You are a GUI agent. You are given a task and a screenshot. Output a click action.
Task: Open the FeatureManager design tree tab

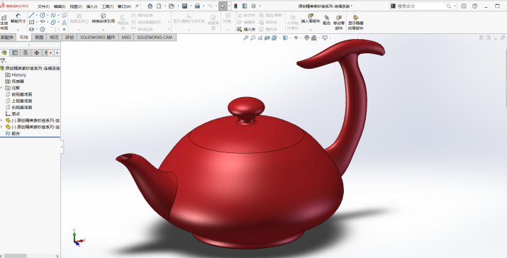pyautogui.click(x=4, y=52)
